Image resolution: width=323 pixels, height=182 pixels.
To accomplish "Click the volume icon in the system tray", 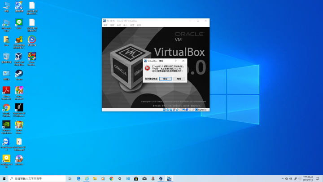I will pos(291,179).
